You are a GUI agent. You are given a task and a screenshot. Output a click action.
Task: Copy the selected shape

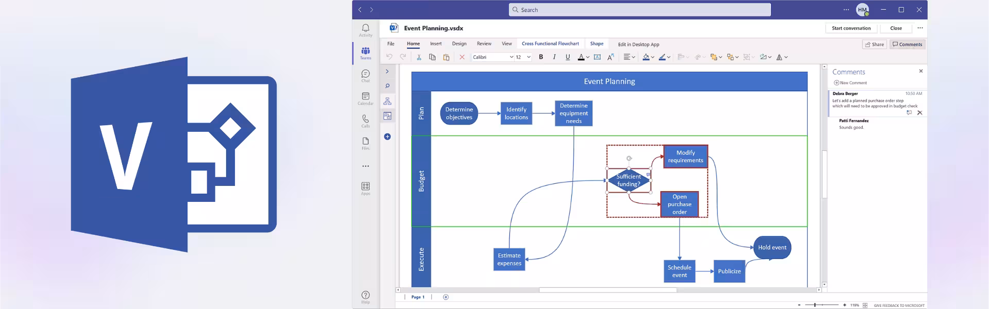point(433,57)
